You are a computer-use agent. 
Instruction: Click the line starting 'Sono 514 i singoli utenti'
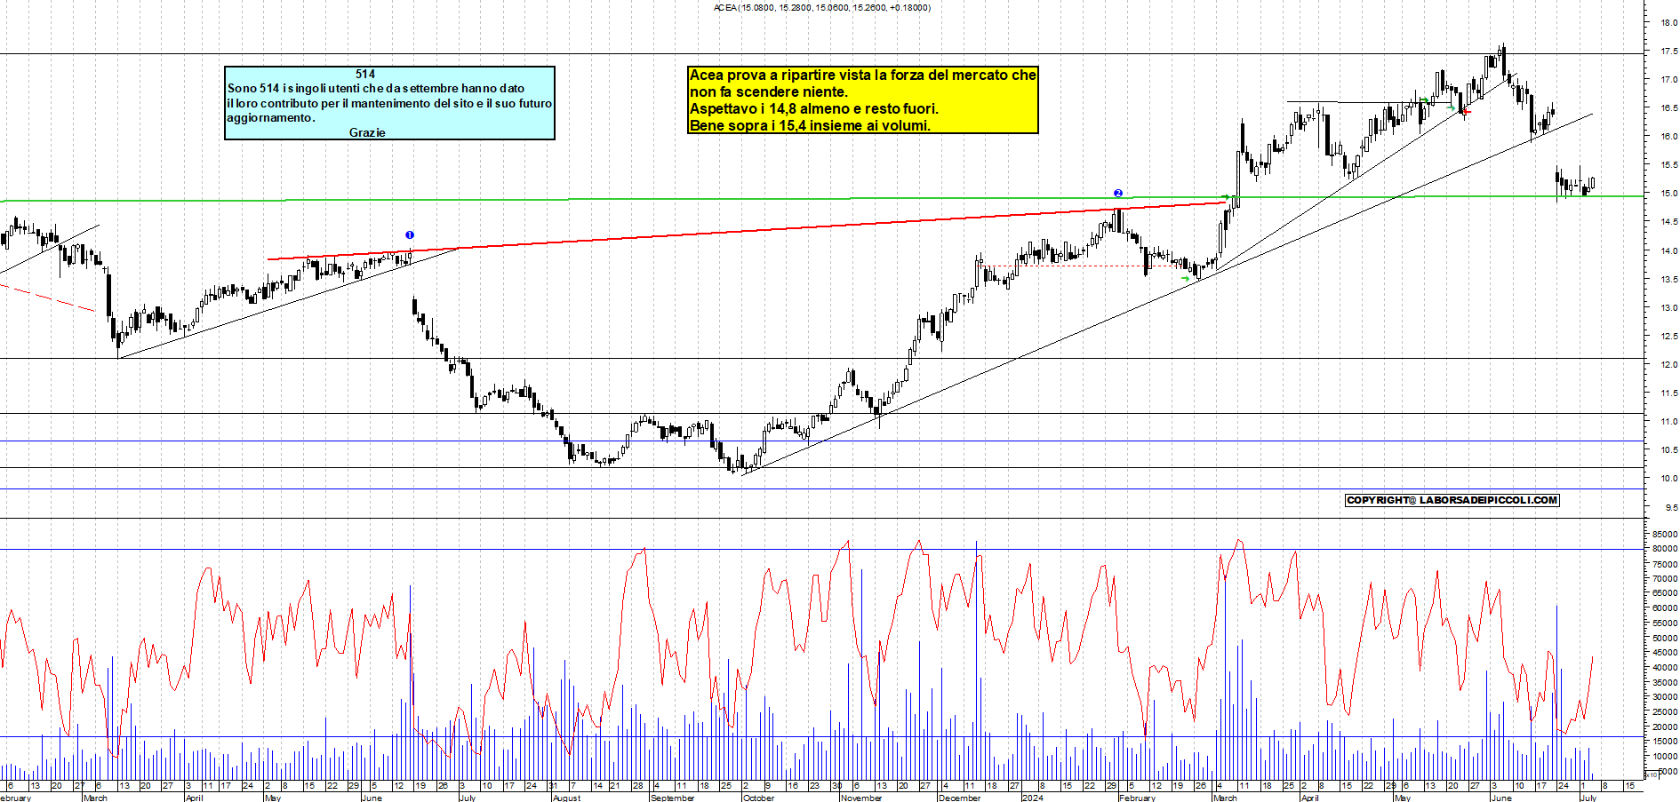[376, 89]
